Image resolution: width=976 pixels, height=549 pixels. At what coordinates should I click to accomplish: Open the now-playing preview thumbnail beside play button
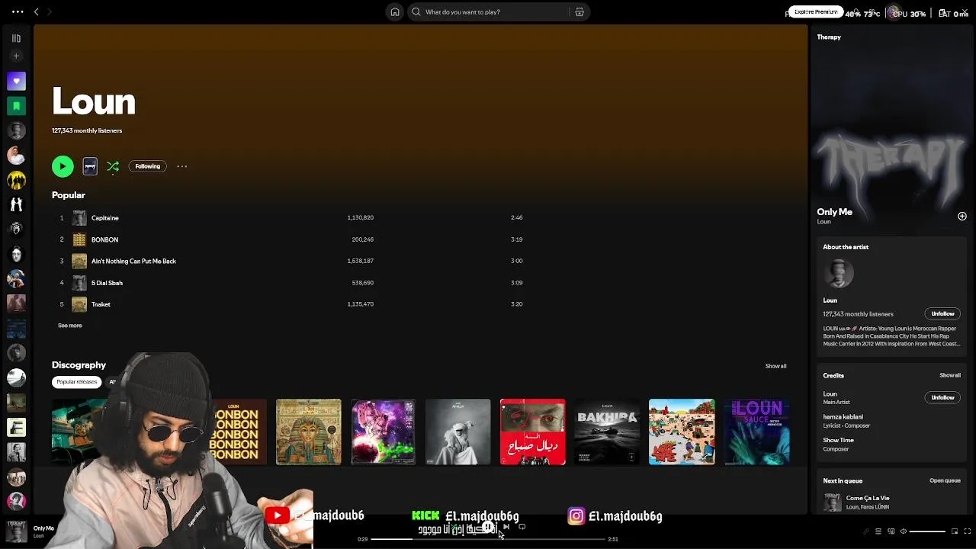pos(90,166)
